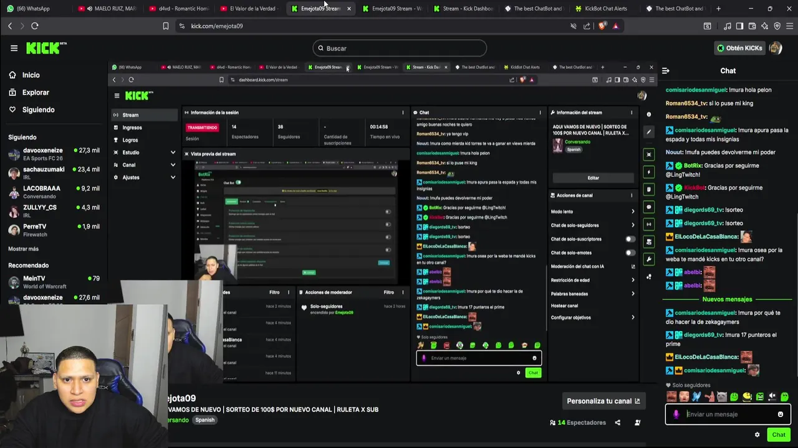Collapse the chat panel with arrow icon

665,71
